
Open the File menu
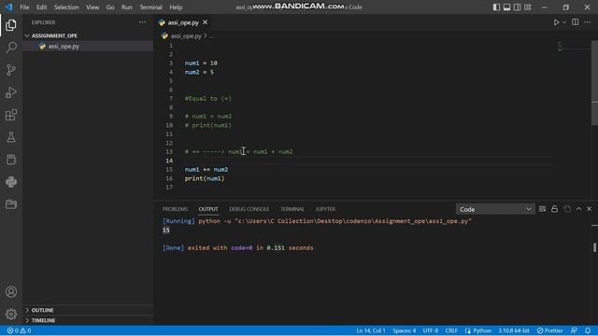coord(24,7)
